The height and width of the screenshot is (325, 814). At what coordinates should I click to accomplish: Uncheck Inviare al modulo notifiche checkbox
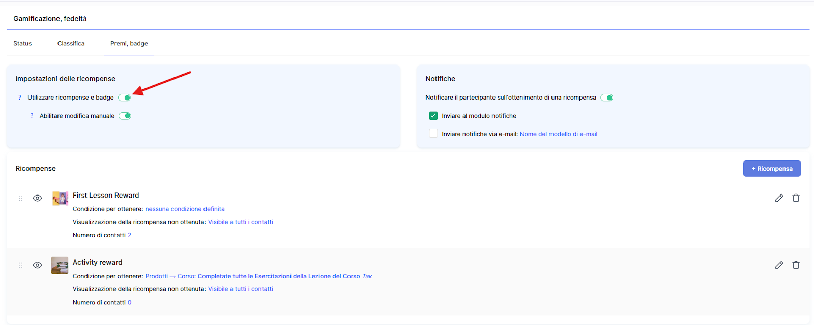[433, 116]
